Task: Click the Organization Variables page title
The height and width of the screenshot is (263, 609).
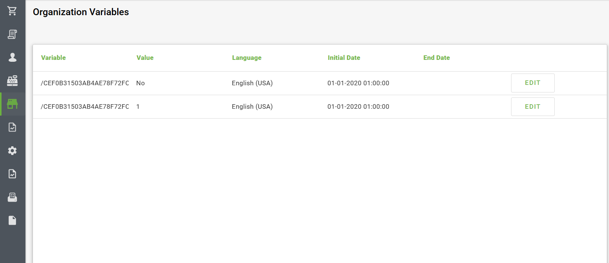Action: tap(81, 12)
